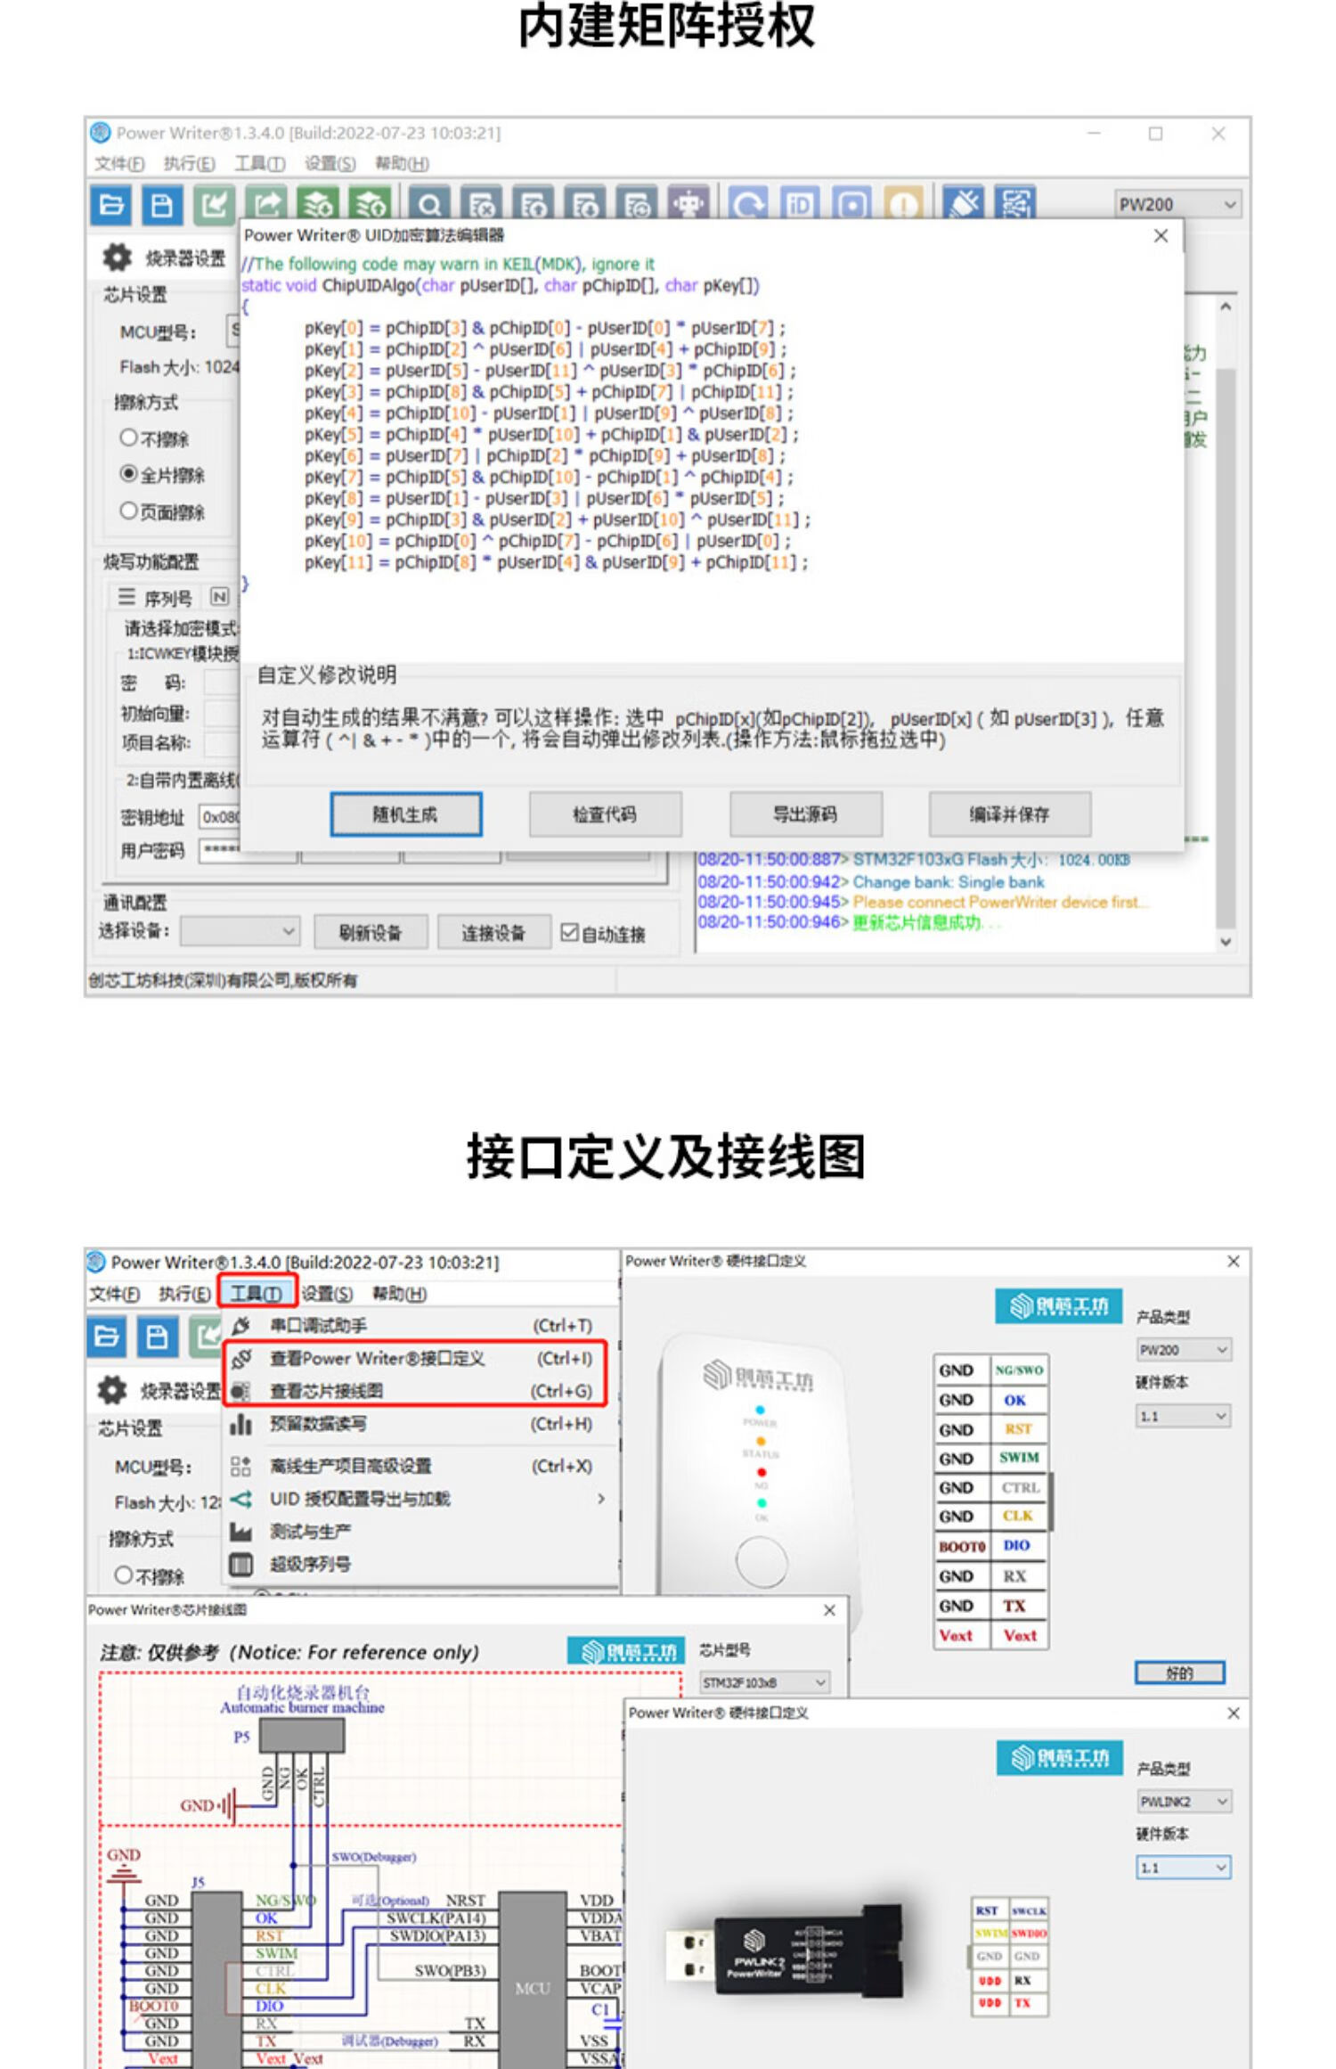Image resolution: width=1336 pixels, height=2069 pixels.
Task: Click the log panel vertical scrollbar
Action: point(1226,624)
